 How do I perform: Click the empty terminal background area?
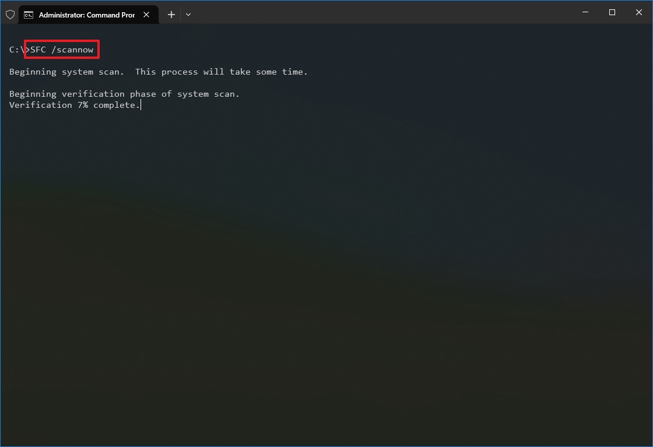point(326,262)
